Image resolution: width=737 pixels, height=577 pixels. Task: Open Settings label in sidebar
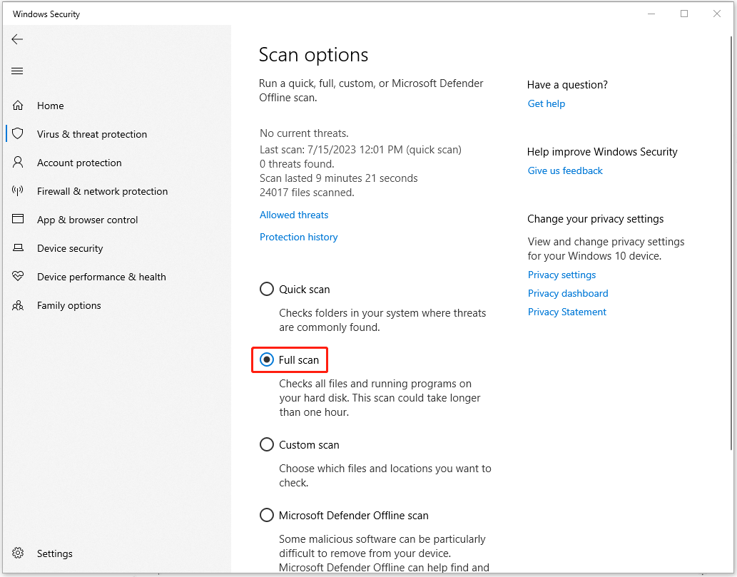pyautogui.click(x=54, y=553)
